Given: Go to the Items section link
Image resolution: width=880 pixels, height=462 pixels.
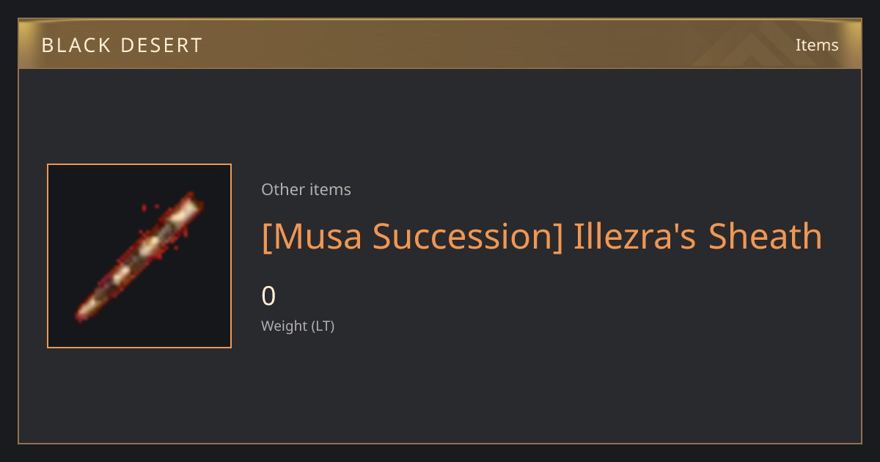Looking at the screenshot, I should [x=817, y=45].
